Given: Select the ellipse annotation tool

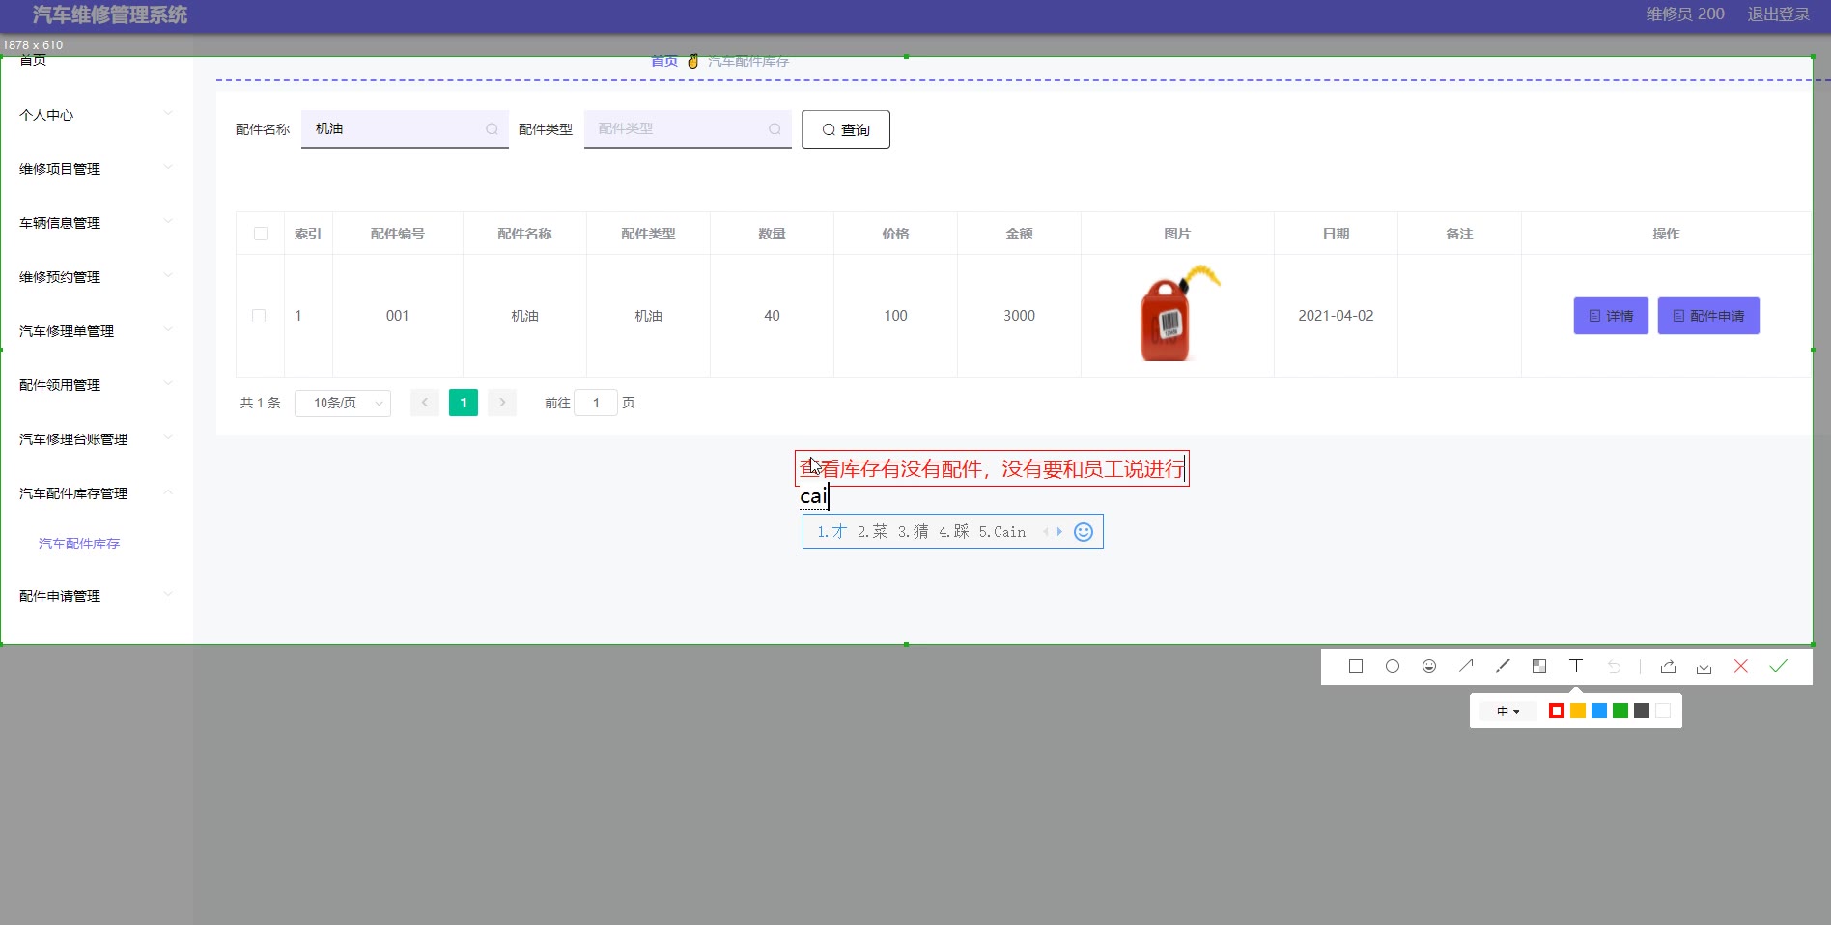Looking at the screenshot, I should click(x=1393, y=666).
